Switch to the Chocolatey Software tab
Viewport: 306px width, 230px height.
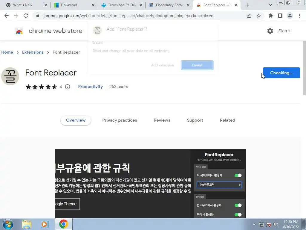click(x=170, y=5)
